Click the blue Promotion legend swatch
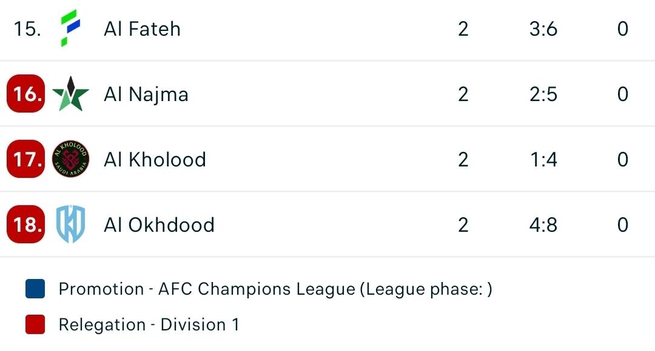The width and height of the screenshot is (655, 351). click(x=36, y=289)
